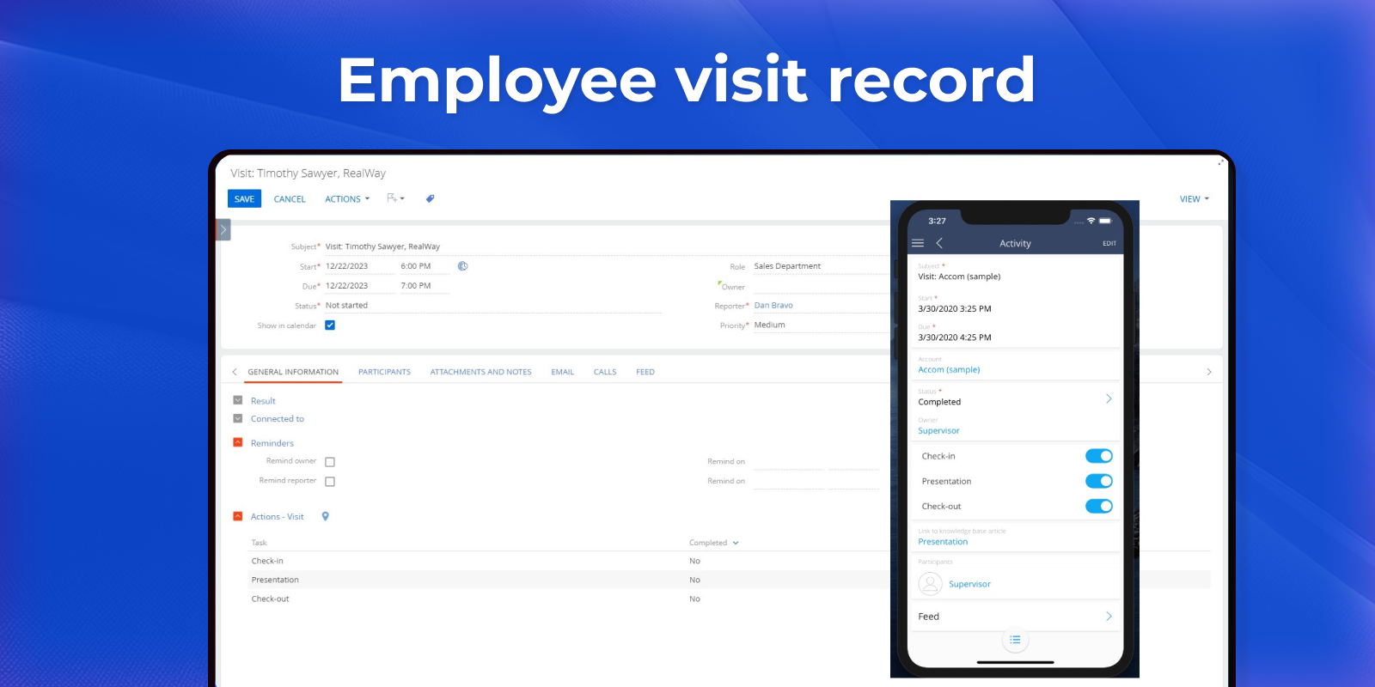Screen dimensions: 1375x687
Task: Tap the back arrow in mobile Activity header
Action: [x=939, y=243]
